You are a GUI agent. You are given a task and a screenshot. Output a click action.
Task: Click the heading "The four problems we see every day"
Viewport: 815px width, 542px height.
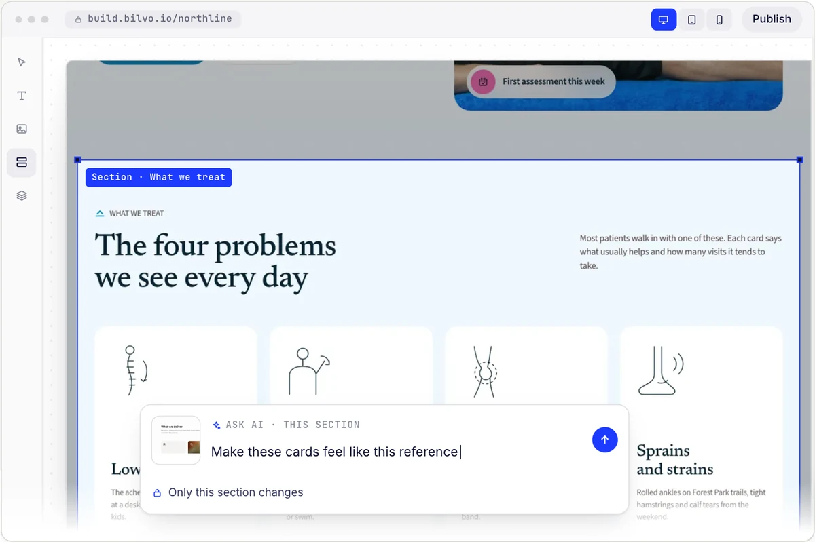pyautogui.click(x=215, y=261)
